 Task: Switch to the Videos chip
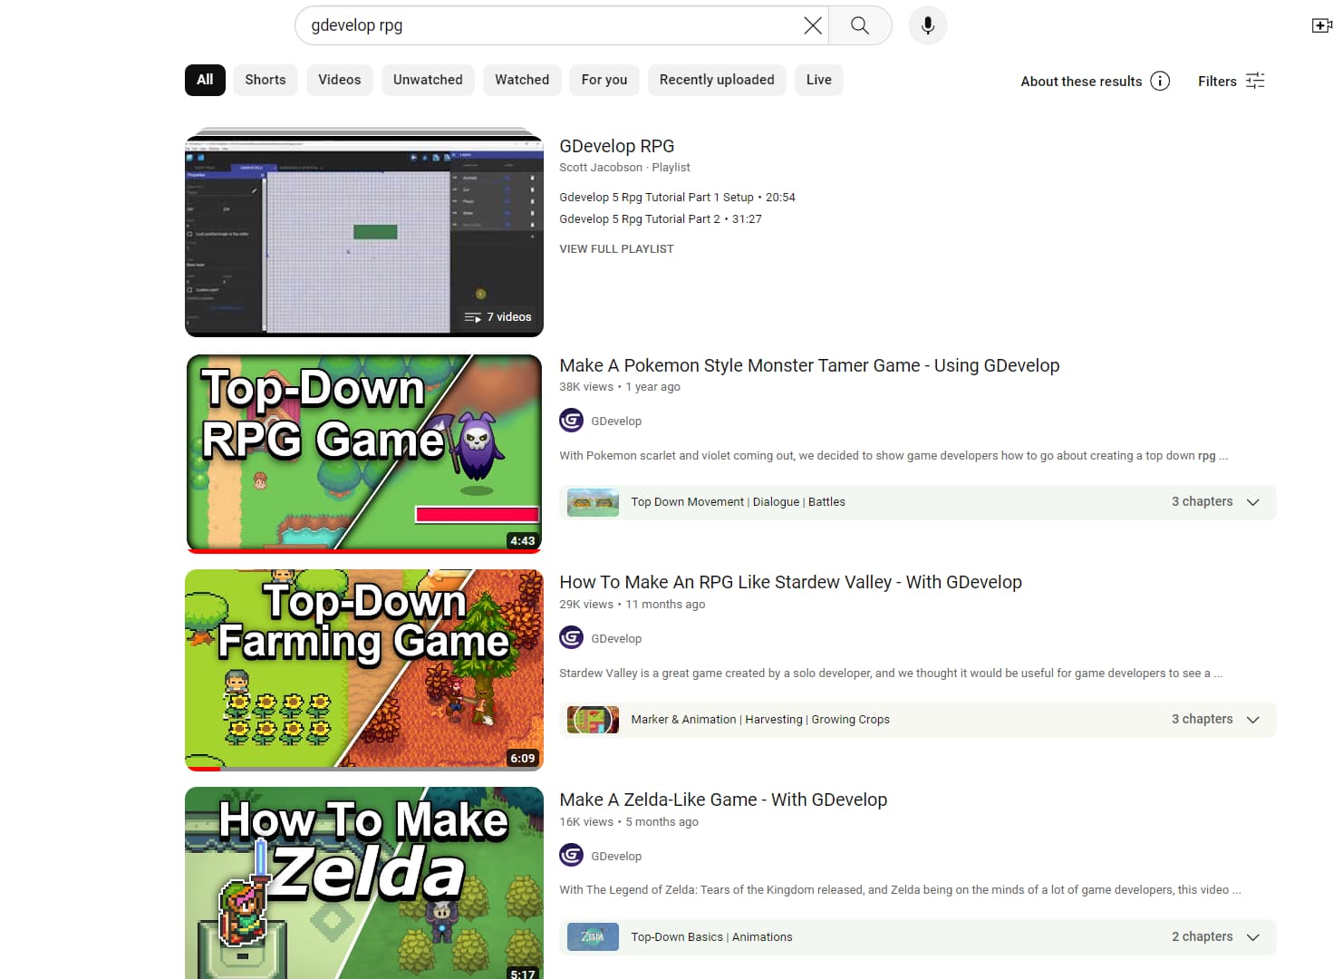point(340,80)
